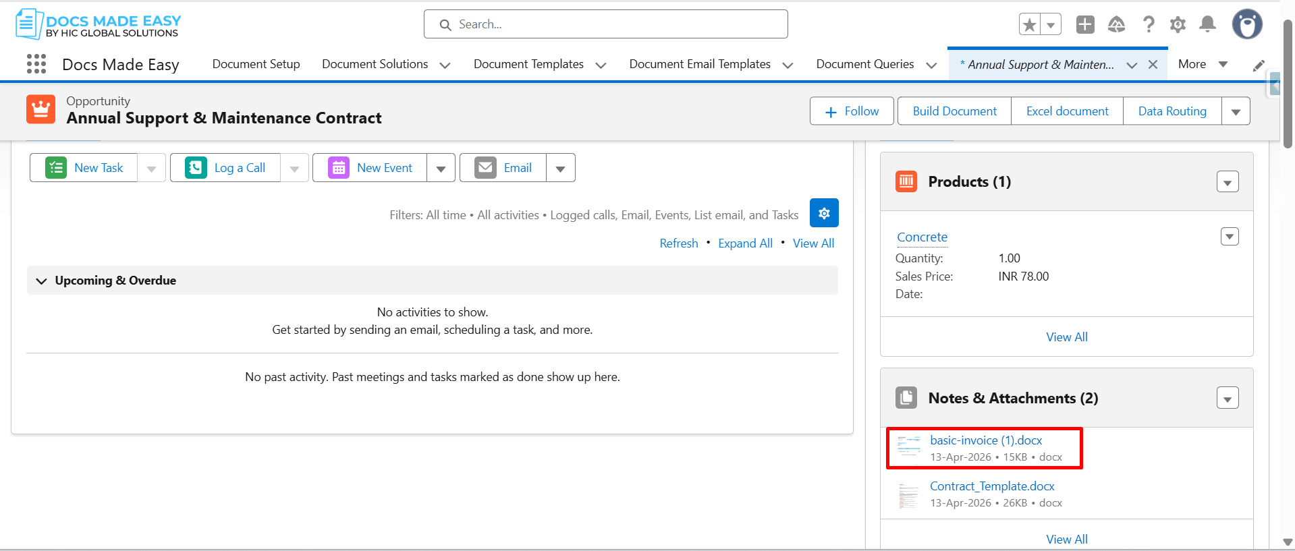Click the New Task green icon
The image size is (1295, 551).
pyautogui.click(x=56, y=167)
